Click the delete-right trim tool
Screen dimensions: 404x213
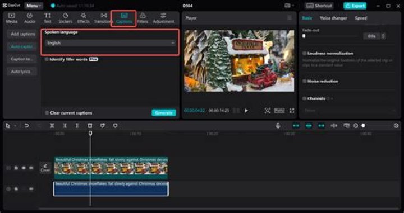point(77,125)
